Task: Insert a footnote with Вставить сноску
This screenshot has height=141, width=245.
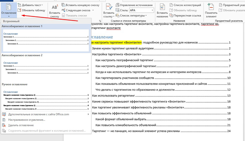Action: point(55,11)
